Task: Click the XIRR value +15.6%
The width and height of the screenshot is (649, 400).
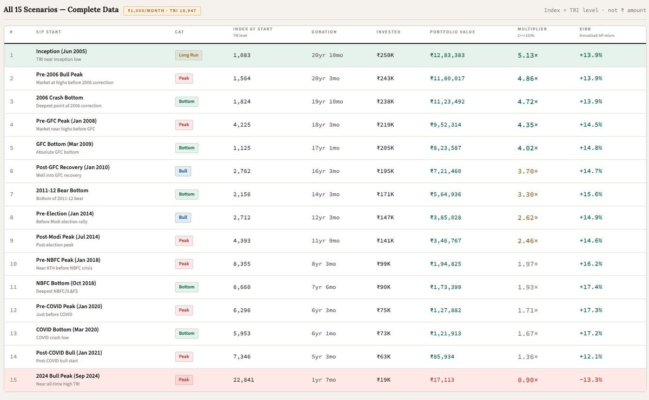Action: [x=591, y=194]
